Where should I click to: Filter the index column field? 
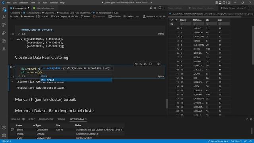coord(185,24)
